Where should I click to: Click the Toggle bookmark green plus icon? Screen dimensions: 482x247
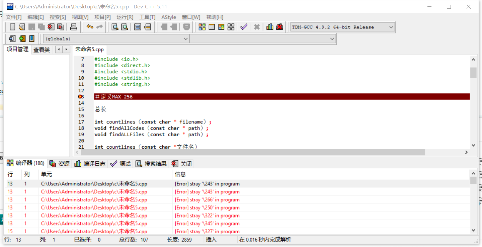point(22,38)
